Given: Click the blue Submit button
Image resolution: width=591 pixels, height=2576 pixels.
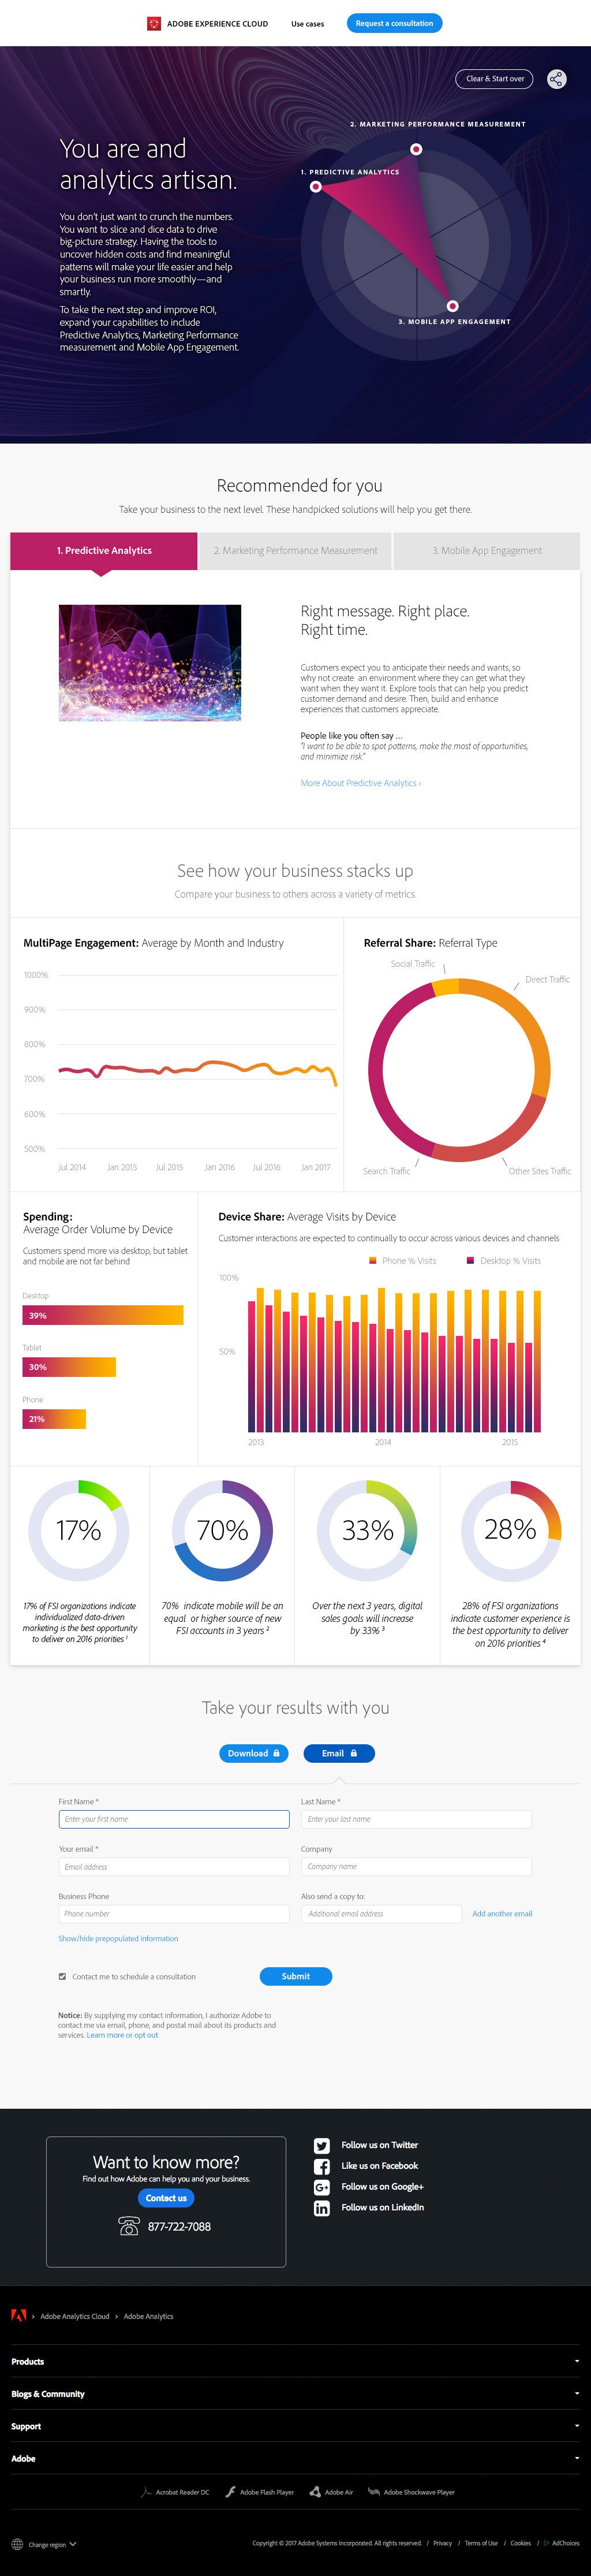Looking at the screenshot, I should [x=295, y=1976].
